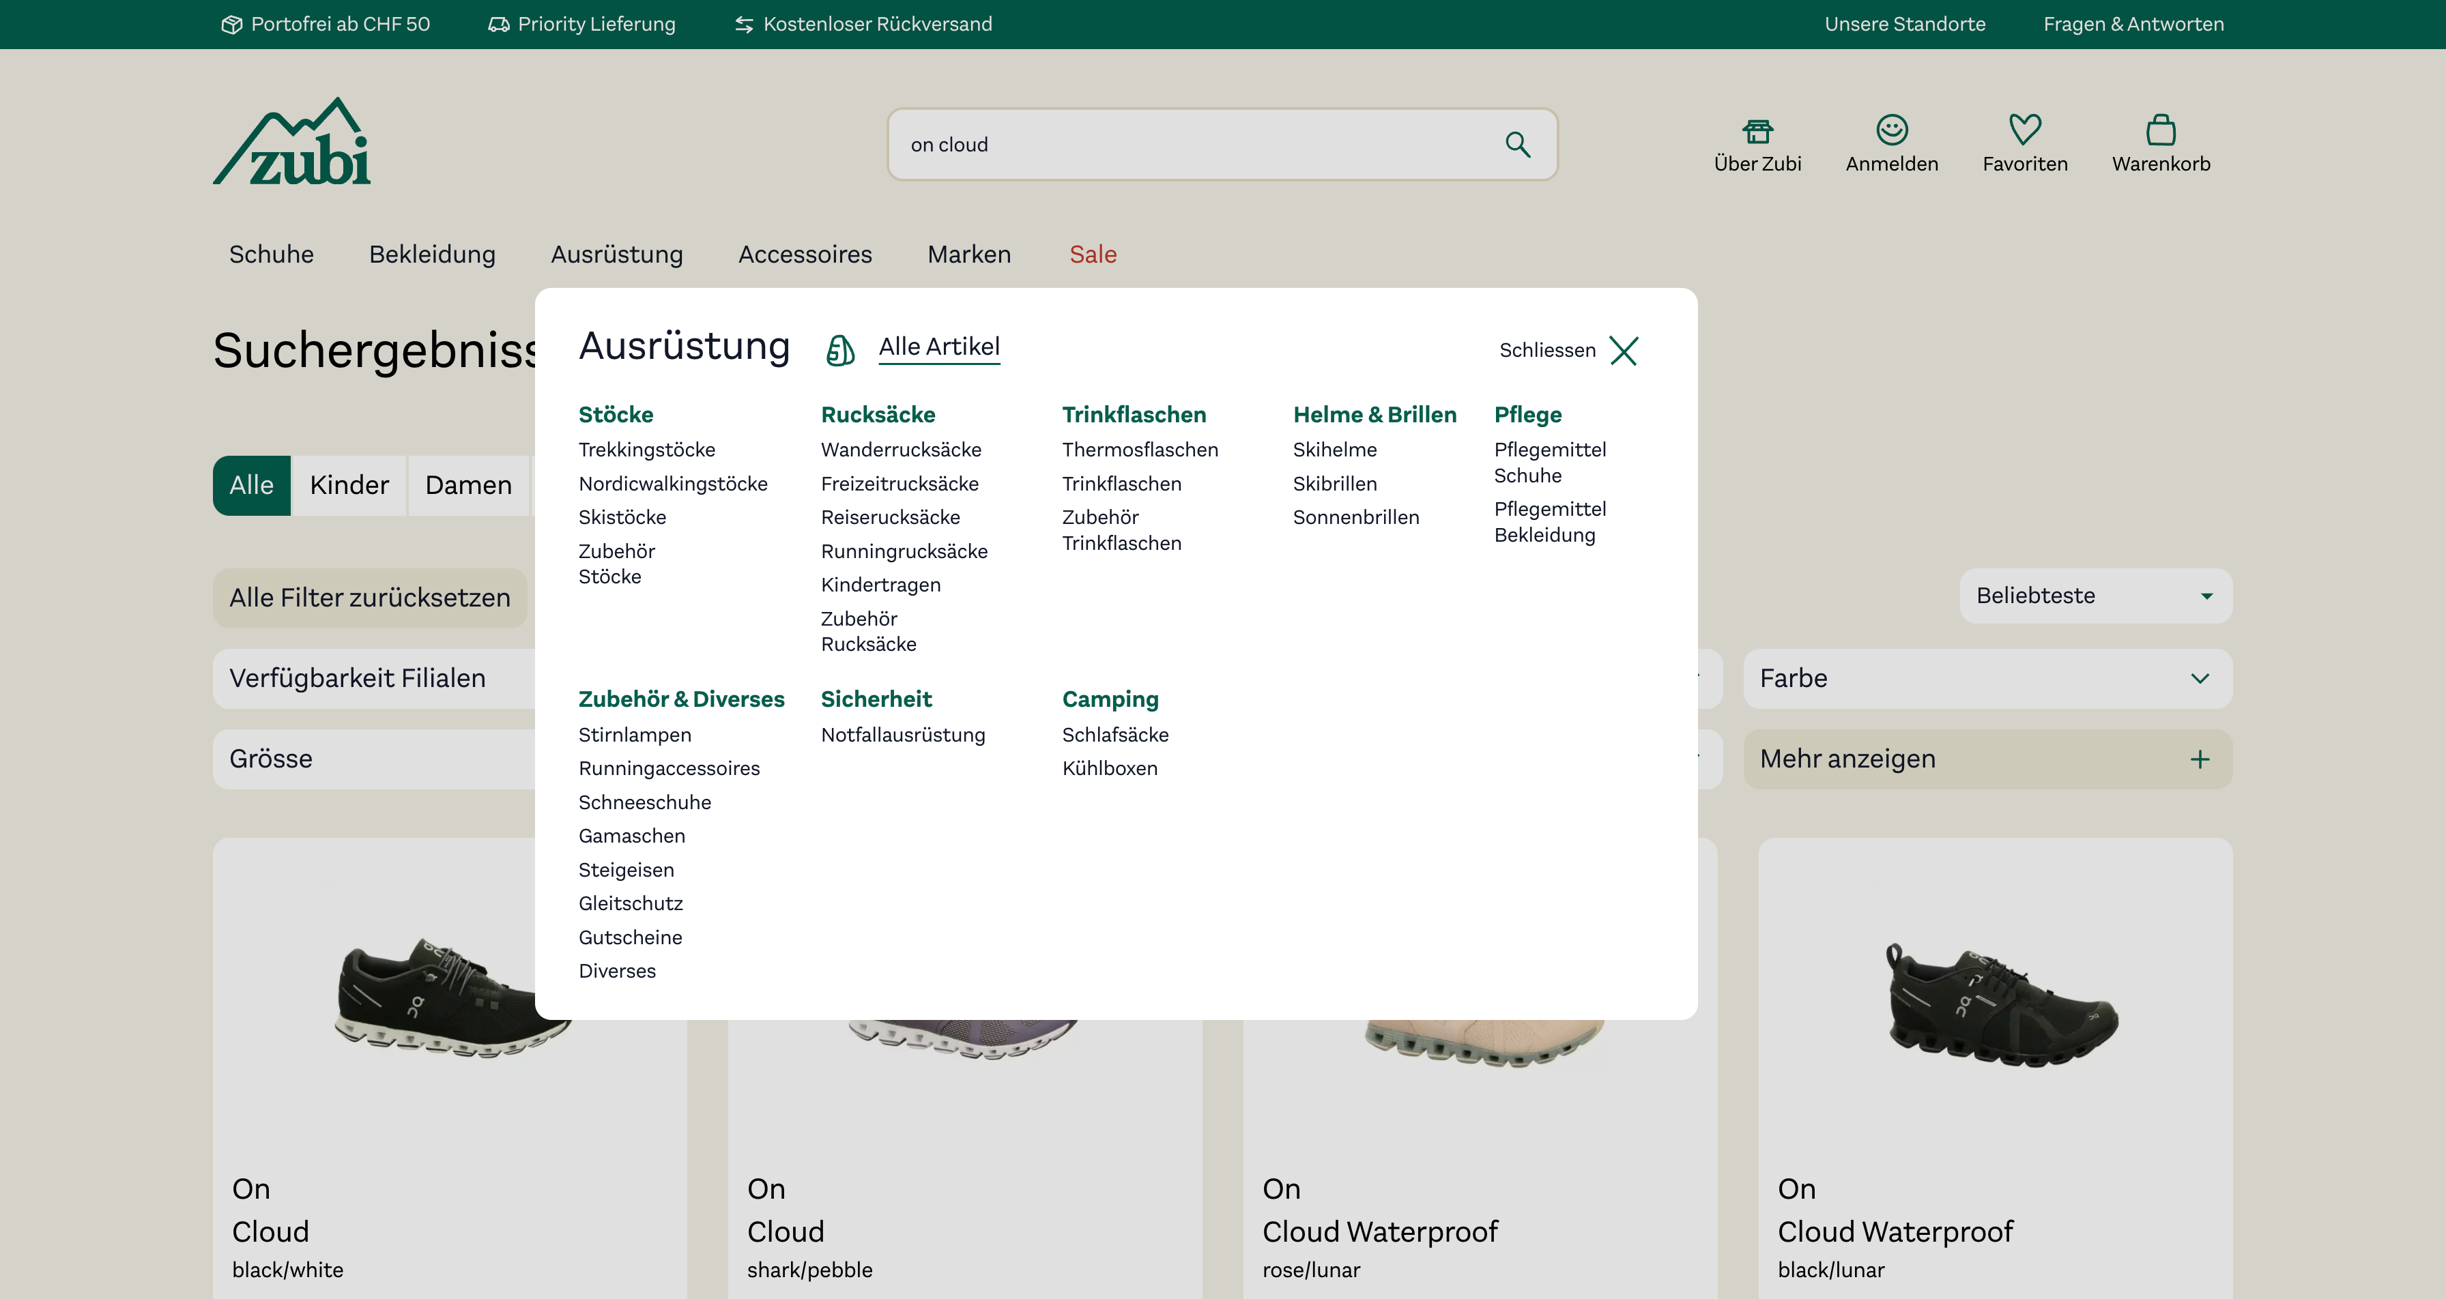Expand the Farbe filter dropdown
Image resolution: width=2446 pixels, height=1299 pixels.
(x=1987, y=678)
